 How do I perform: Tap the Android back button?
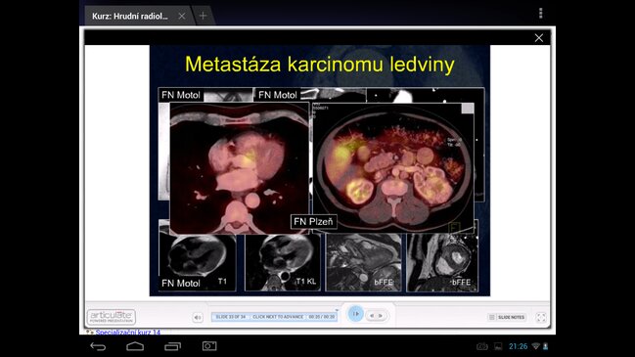98,346
